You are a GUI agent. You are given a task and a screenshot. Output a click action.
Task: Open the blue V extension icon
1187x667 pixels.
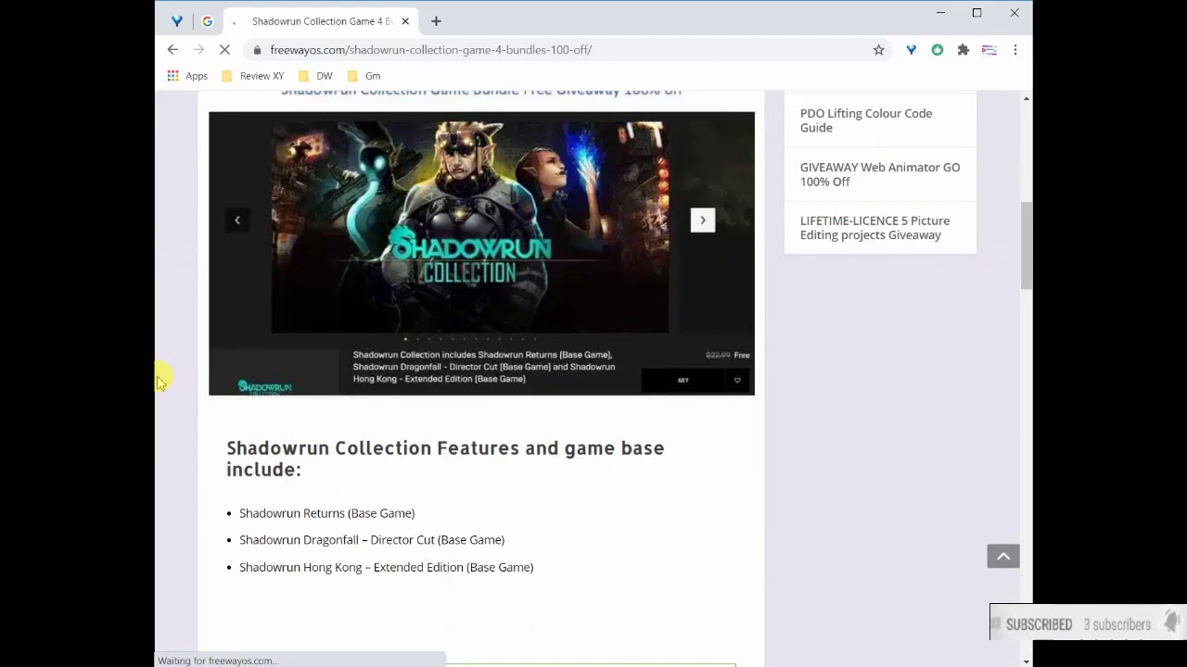click(912, 50)
